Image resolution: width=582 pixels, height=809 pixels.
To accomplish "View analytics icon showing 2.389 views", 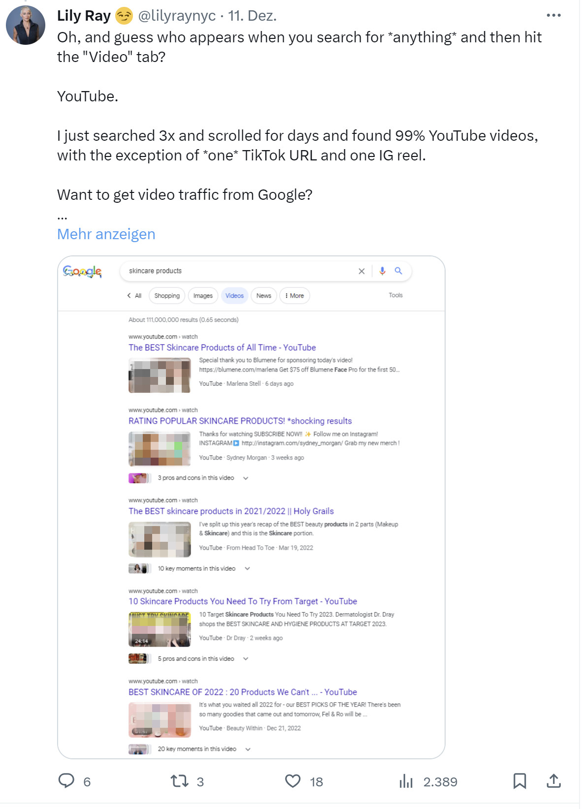I will click(406, 781).
